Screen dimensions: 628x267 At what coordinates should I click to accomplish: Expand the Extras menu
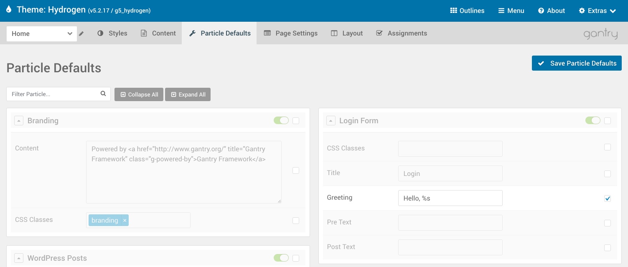click(597, 11)
